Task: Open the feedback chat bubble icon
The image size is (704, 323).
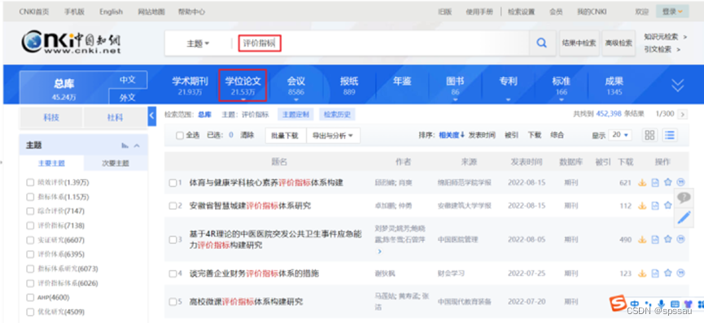Action: pos(684,198)
